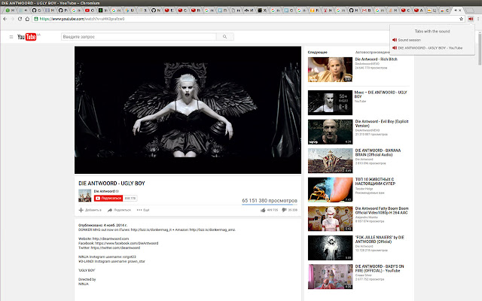The width and height of the screenshot is (482, 301).
Task: Click the YouTube logo
Action: pyautogui.click(x=27, y=37)
